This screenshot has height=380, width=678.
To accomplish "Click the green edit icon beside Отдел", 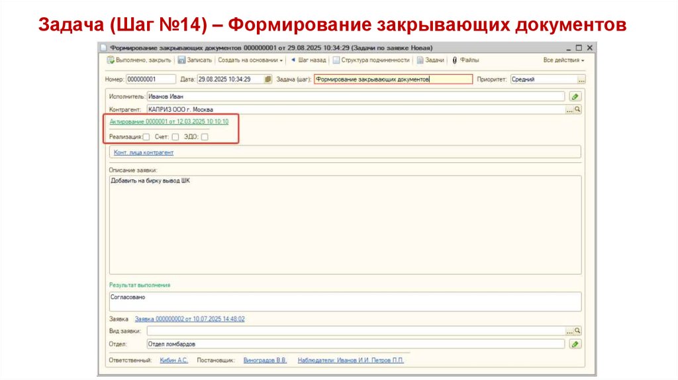I will click(575, 344).
